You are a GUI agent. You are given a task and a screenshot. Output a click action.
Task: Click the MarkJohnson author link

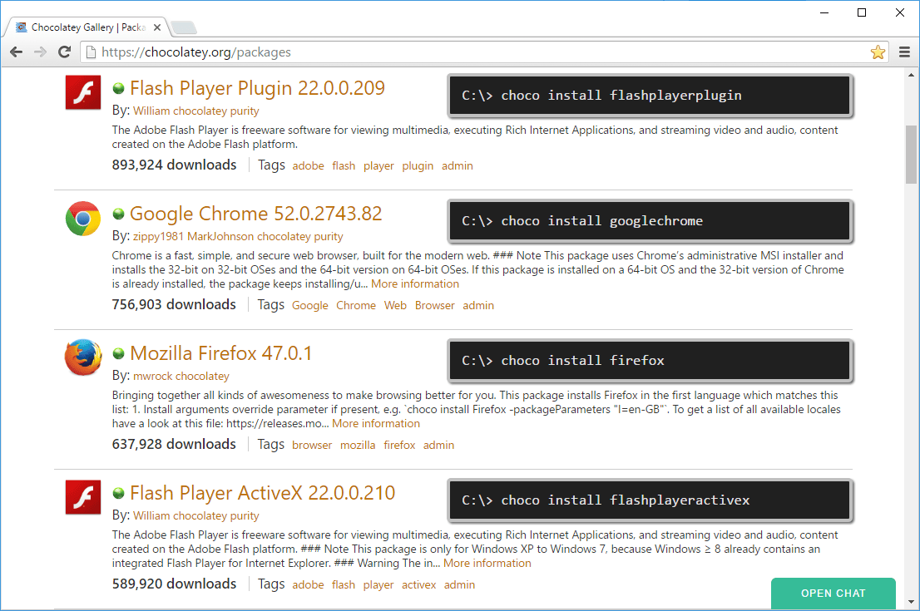pos(220,236)
